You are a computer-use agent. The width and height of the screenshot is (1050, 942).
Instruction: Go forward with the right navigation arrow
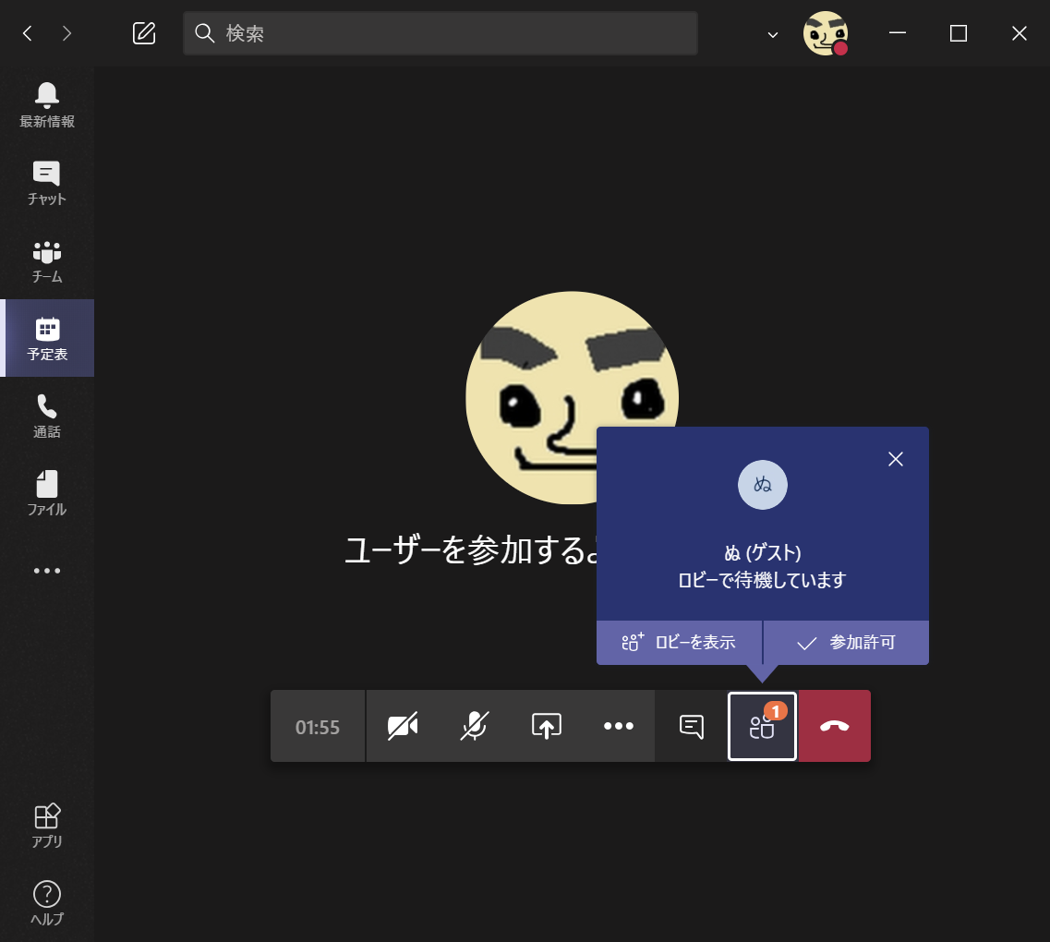(x=66, y=33)
